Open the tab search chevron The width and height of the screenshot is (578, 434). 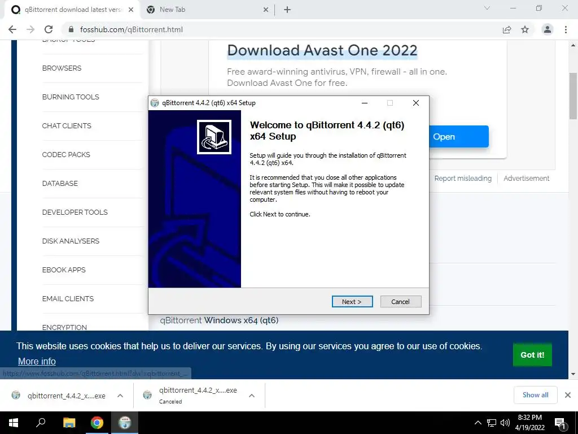pos(487,8)
